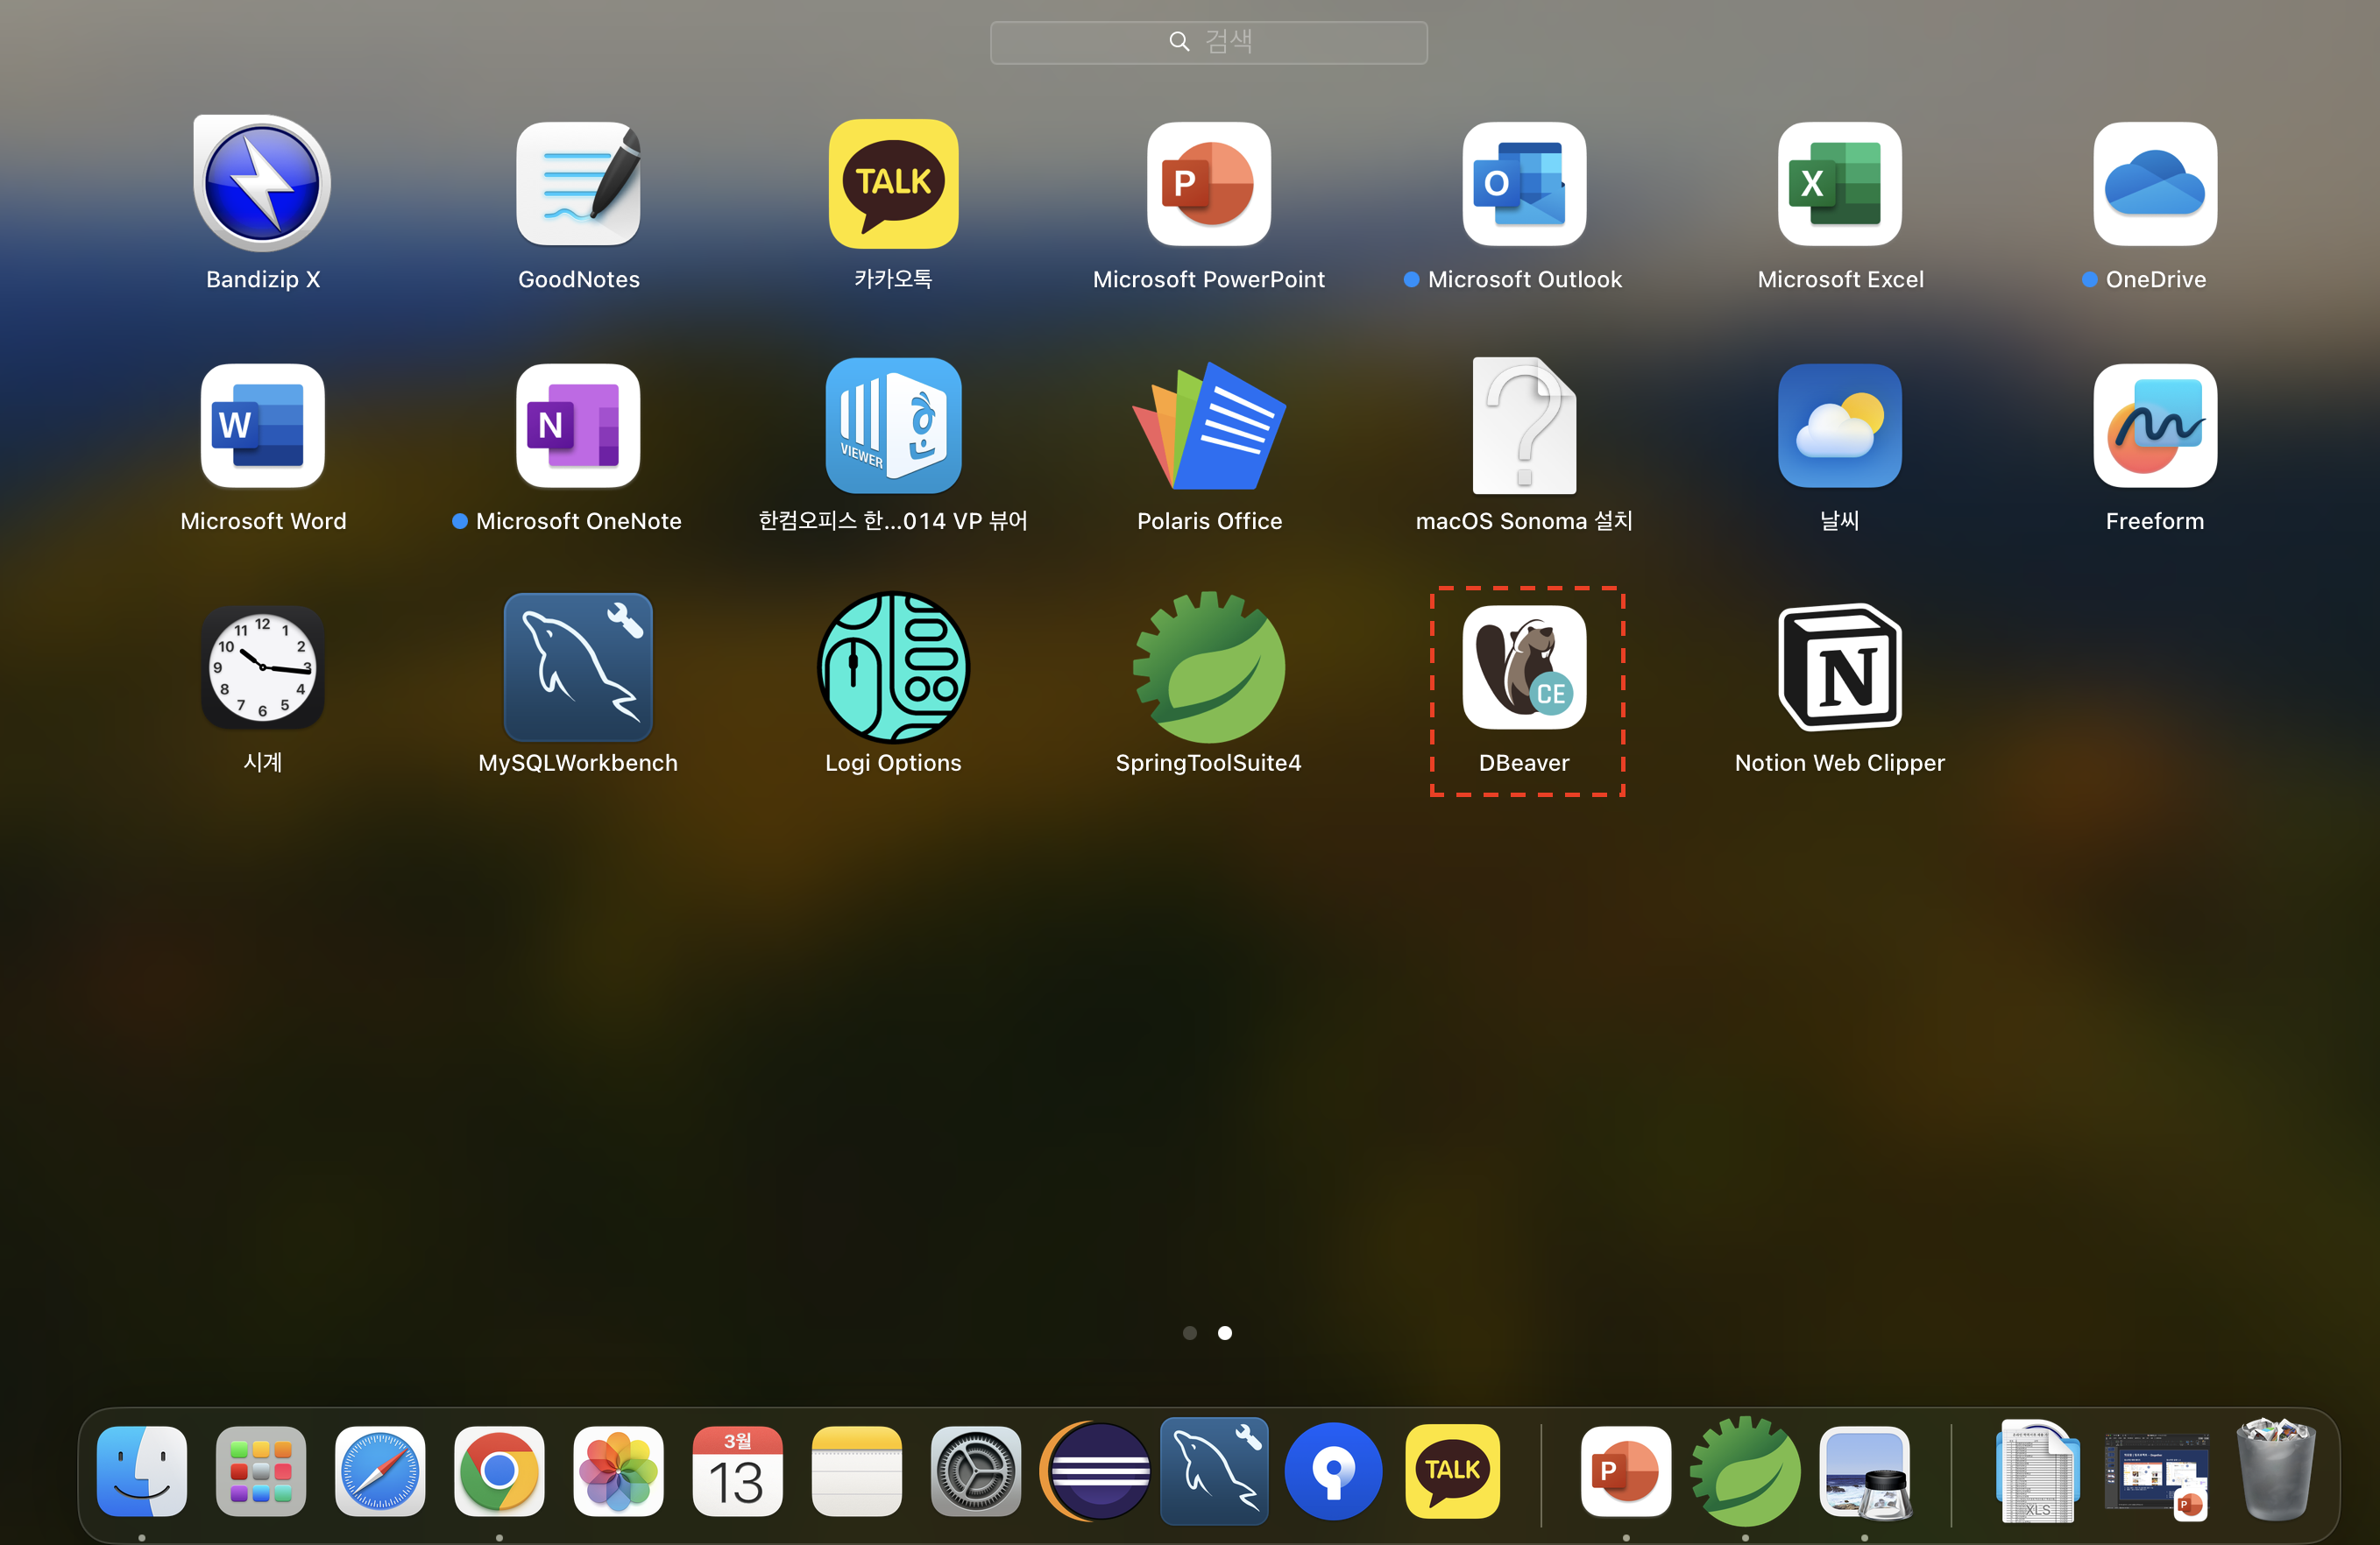Click the Launchpad search field
This screenshot has width=2380, height=1545.
1208,42
